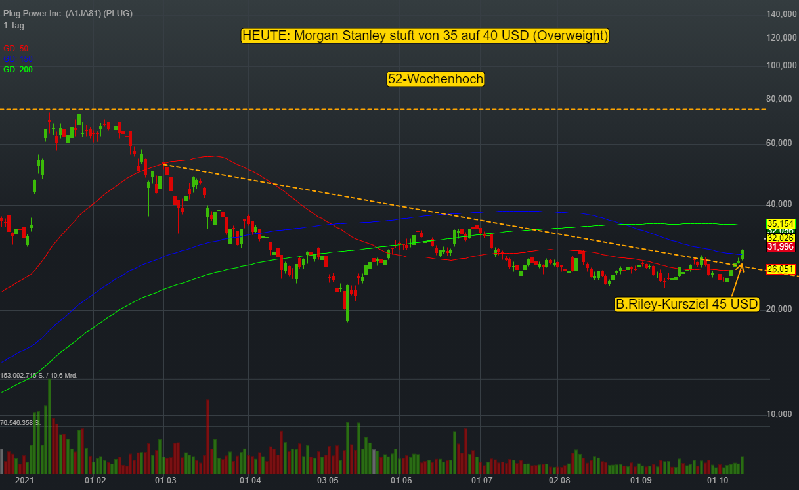This screenshot has height=490, width=799.
Task: Click the 140,000 price axis label
Action: point(781,14)
